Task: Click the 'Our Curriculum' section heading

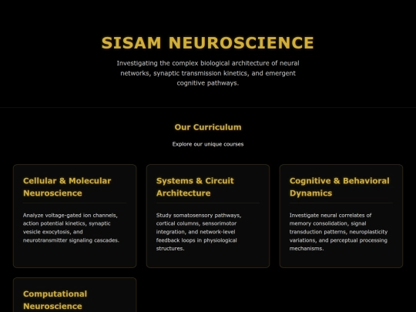Action: 208,127
